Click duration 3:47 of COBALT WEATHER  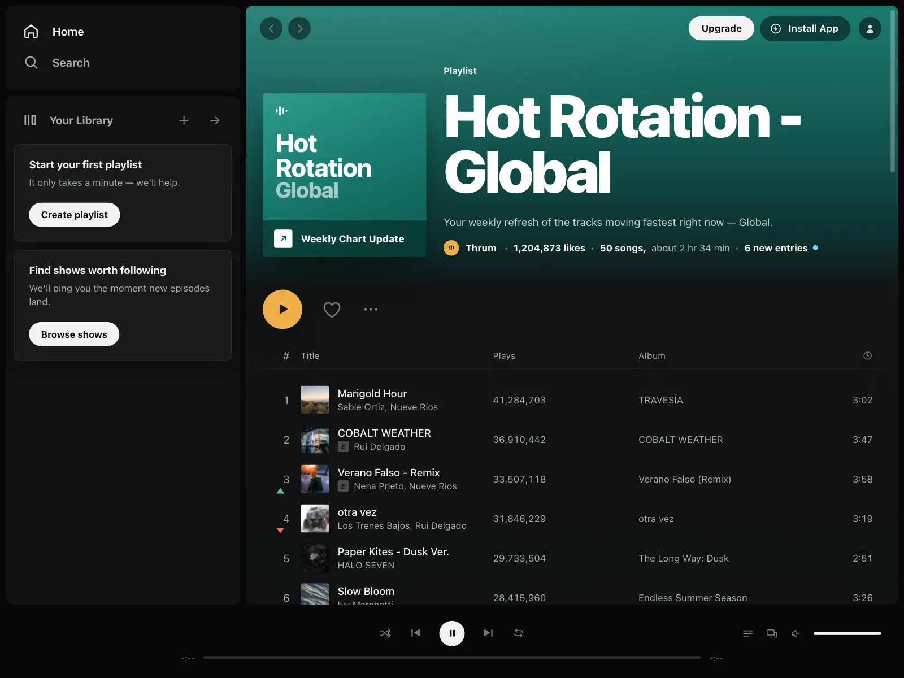tap(862, 440)
